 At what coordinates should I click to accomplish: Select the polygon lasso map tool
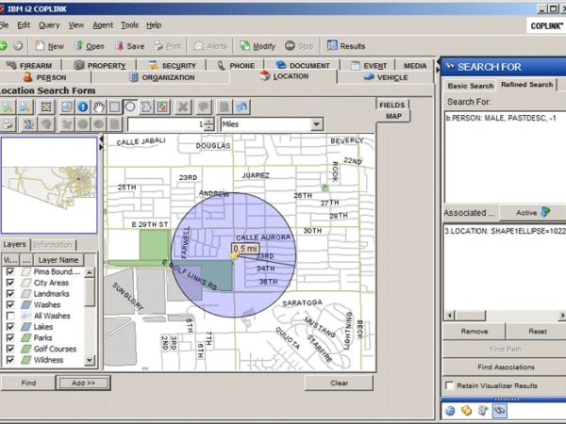[146, 107]
